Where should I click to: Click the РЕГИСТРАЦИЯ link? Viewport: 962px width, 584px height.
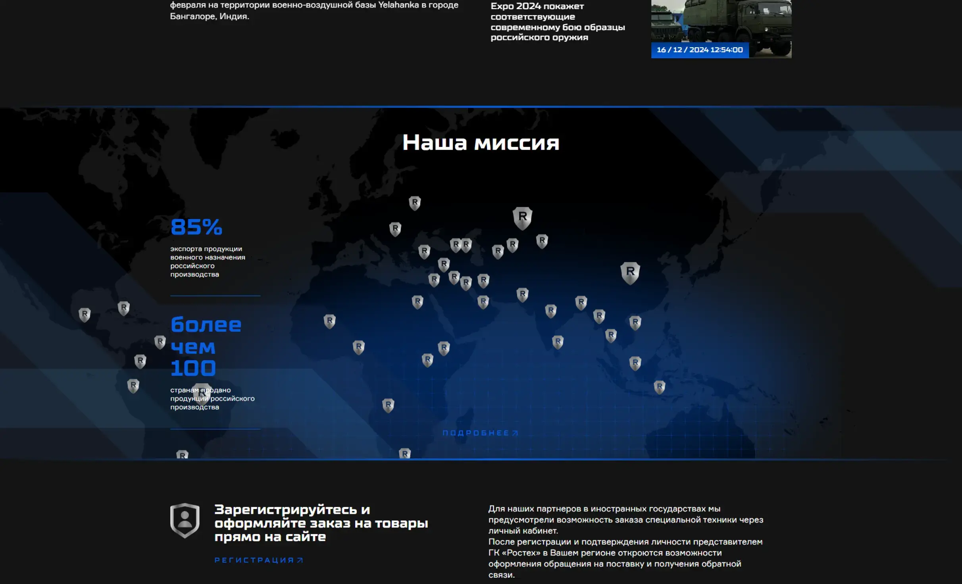[x=258, y=559]
